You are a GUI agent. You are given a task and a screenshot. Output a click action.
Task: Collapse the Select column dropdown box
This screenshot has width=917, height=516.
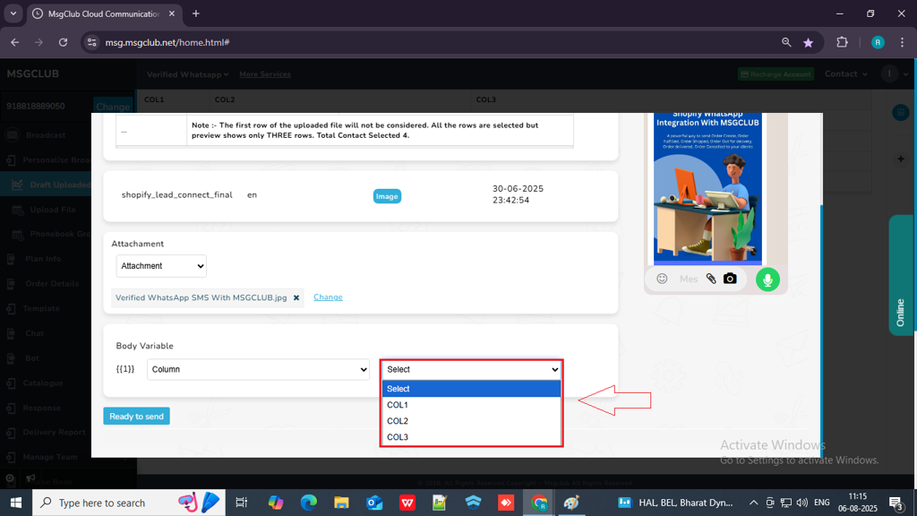pyautogui.click(x=471, y=370)
